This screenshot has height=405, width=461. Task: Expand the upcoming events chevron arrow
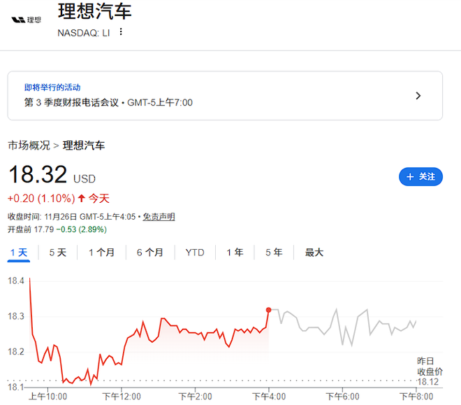(418, 96)
